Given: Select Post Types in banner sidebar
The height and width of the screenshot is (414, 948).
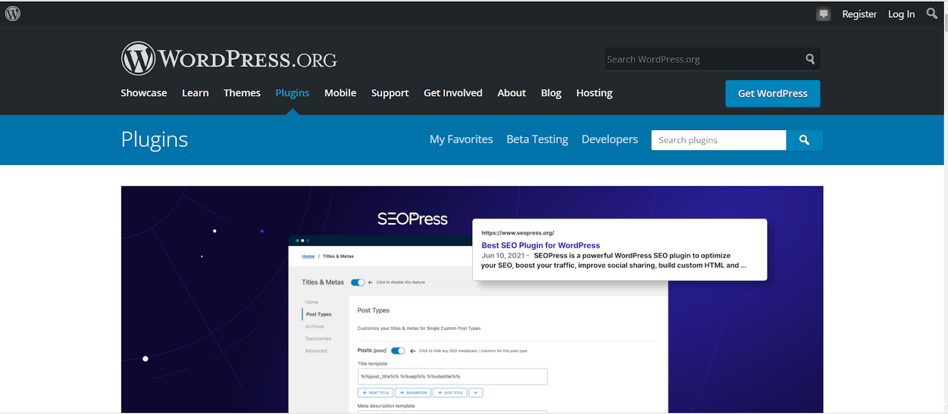Looking at the screenshot, I should (319, 314).
